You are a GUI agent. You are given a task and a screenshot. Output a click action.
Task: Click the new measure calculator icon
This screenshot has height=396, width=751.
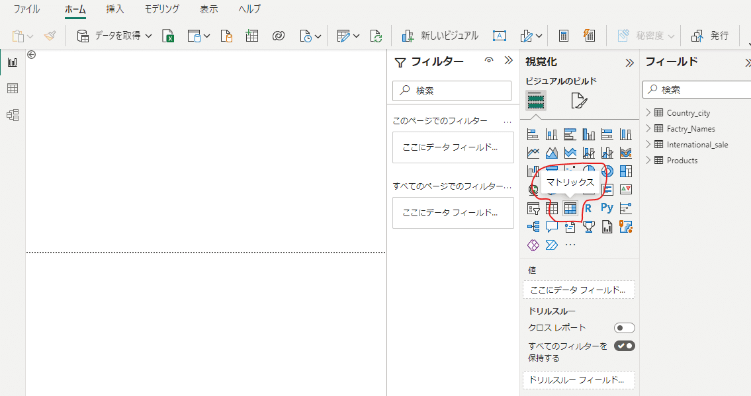pyautogui.click(x=564, y=36)
